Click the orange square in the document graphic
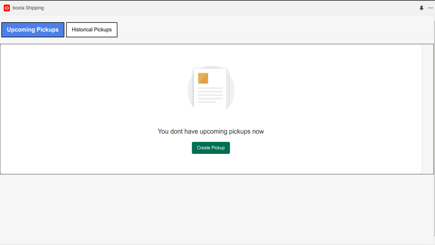Image resolution: width=435 pixels, height=245 pixels. (203, 78)
